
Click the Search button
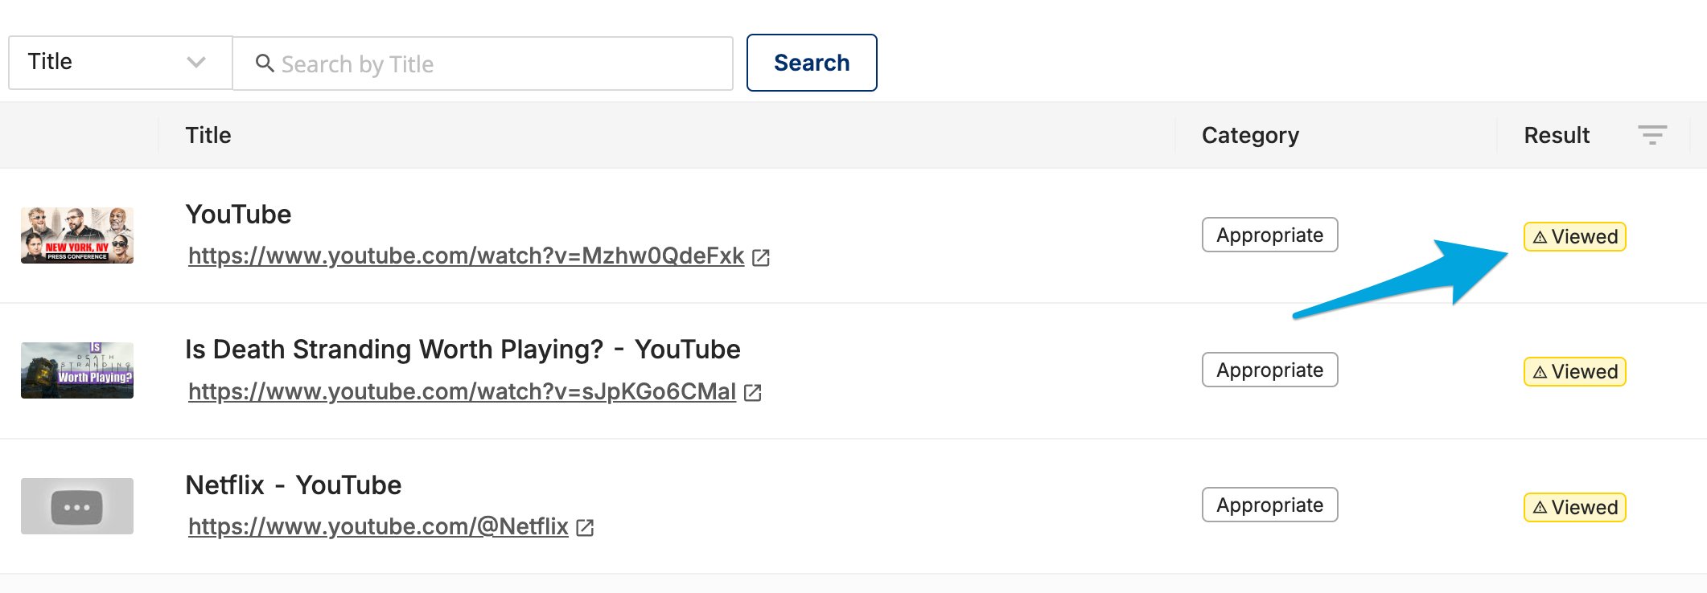point(812,63)
